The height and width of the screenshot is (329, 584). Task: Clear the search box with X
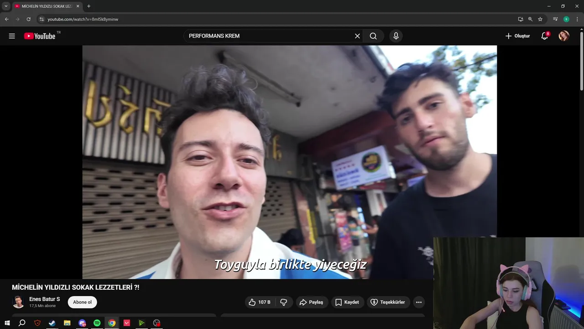click(x=357, y=36)
